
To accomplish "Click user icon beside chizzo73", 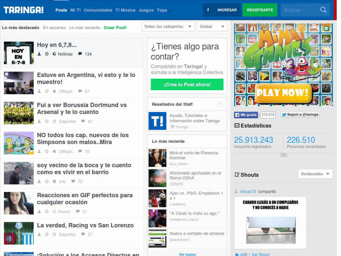I will pyautogui.click(x=236, y=191).
